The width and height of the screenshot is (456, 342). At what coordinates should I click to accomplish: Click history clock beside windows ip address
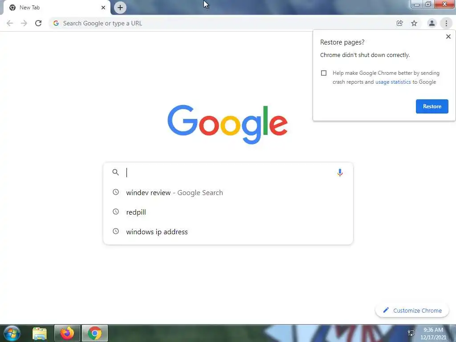pyautogui.click(x=116, y=231)
